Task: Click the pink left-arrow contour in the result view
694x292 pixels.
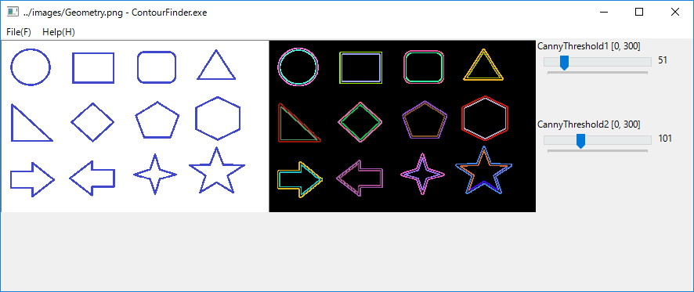Action: (x=360, y=178)
